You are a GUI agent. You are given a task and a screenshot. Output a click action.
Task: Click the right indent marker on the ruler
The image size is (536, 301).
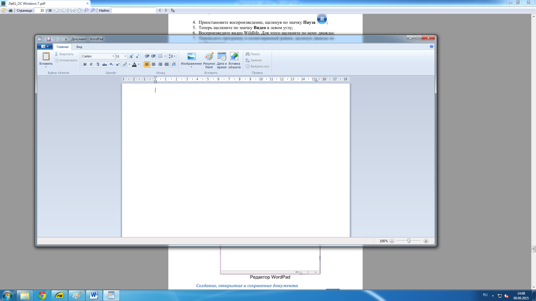[x=316, y=80]
